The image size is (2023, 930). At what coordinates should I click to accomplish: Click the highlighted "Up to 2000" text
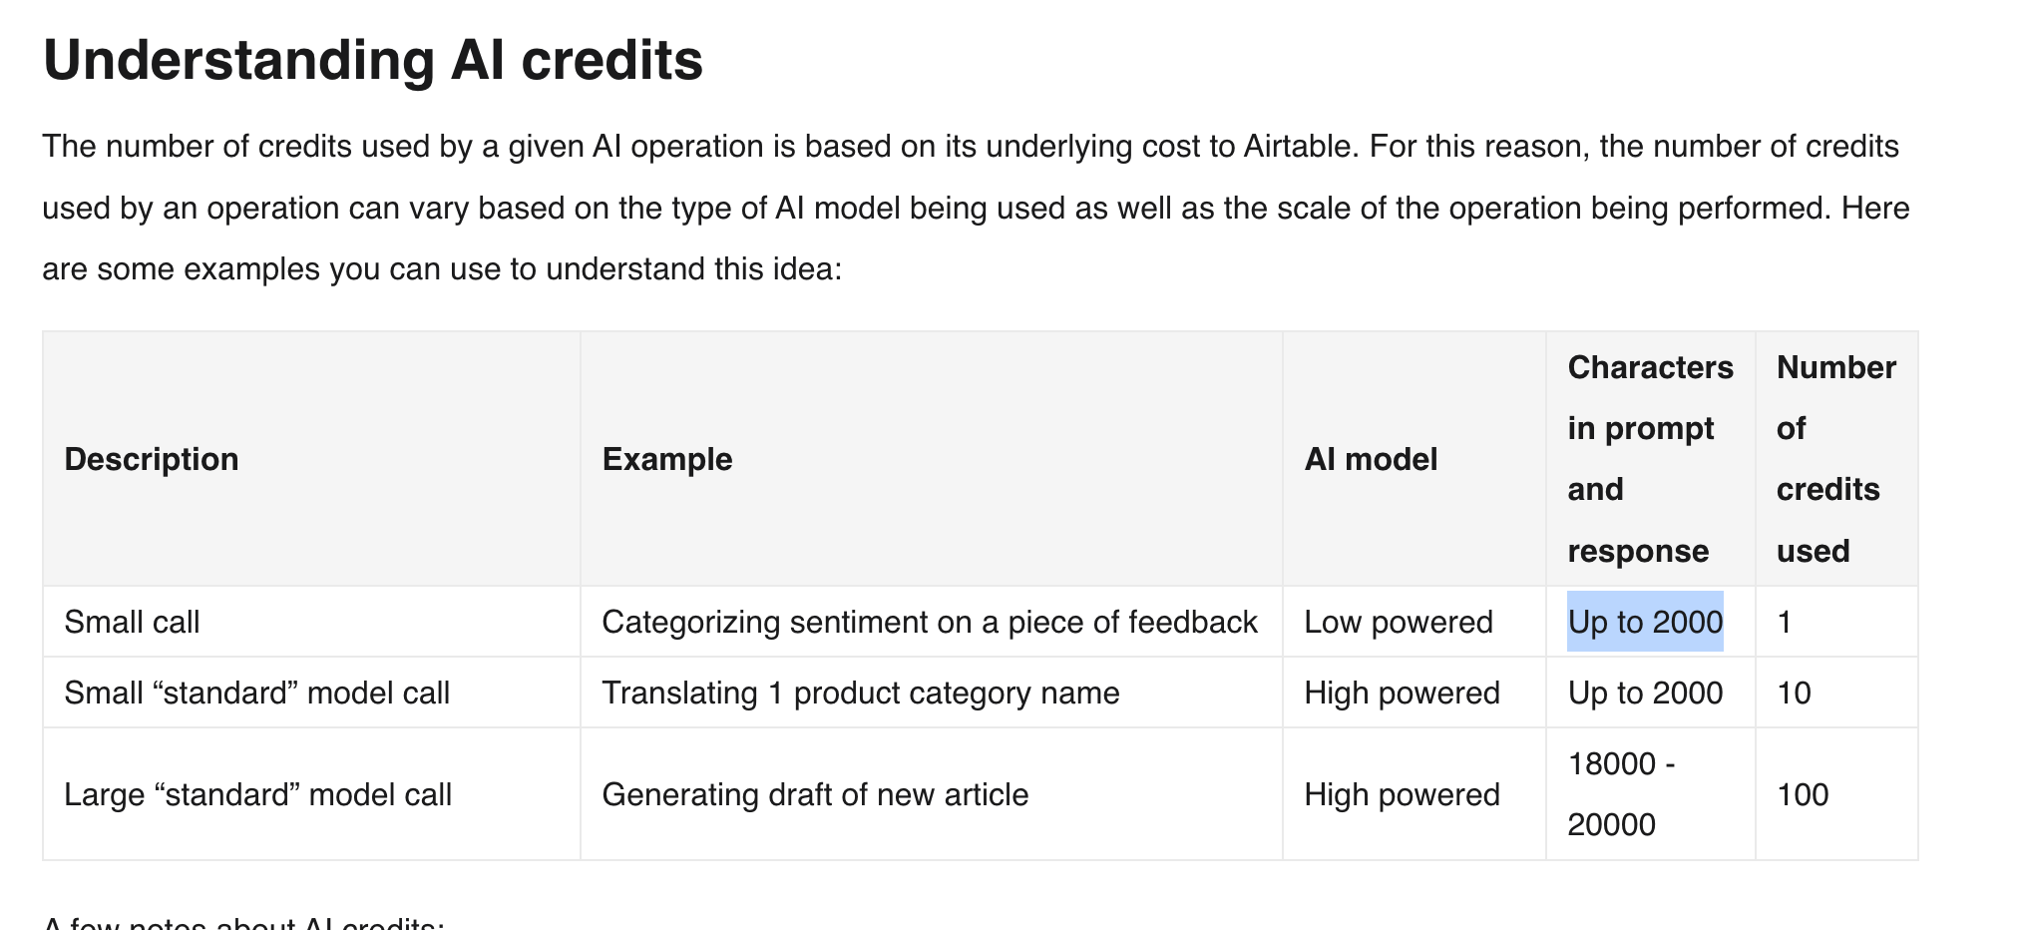(x=1645, y=623)
